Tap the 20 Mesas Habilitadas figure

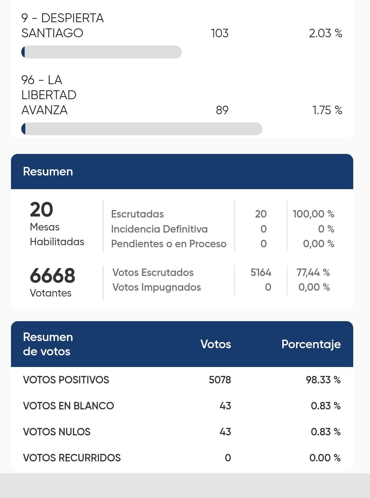click(57, 224)
